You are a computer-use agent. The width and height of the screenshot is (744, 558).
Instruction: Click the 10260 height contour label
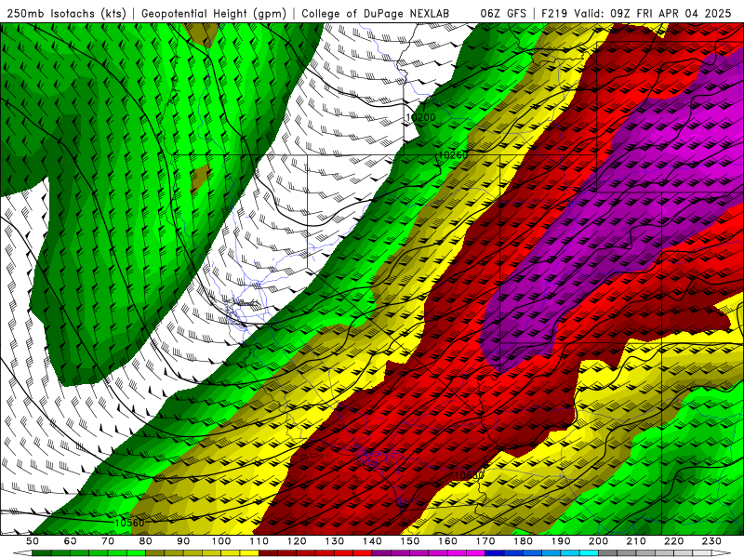pos(452,155)
